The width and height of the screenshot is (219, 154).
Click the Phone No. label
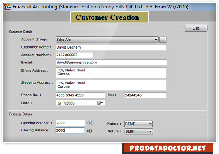31,95
